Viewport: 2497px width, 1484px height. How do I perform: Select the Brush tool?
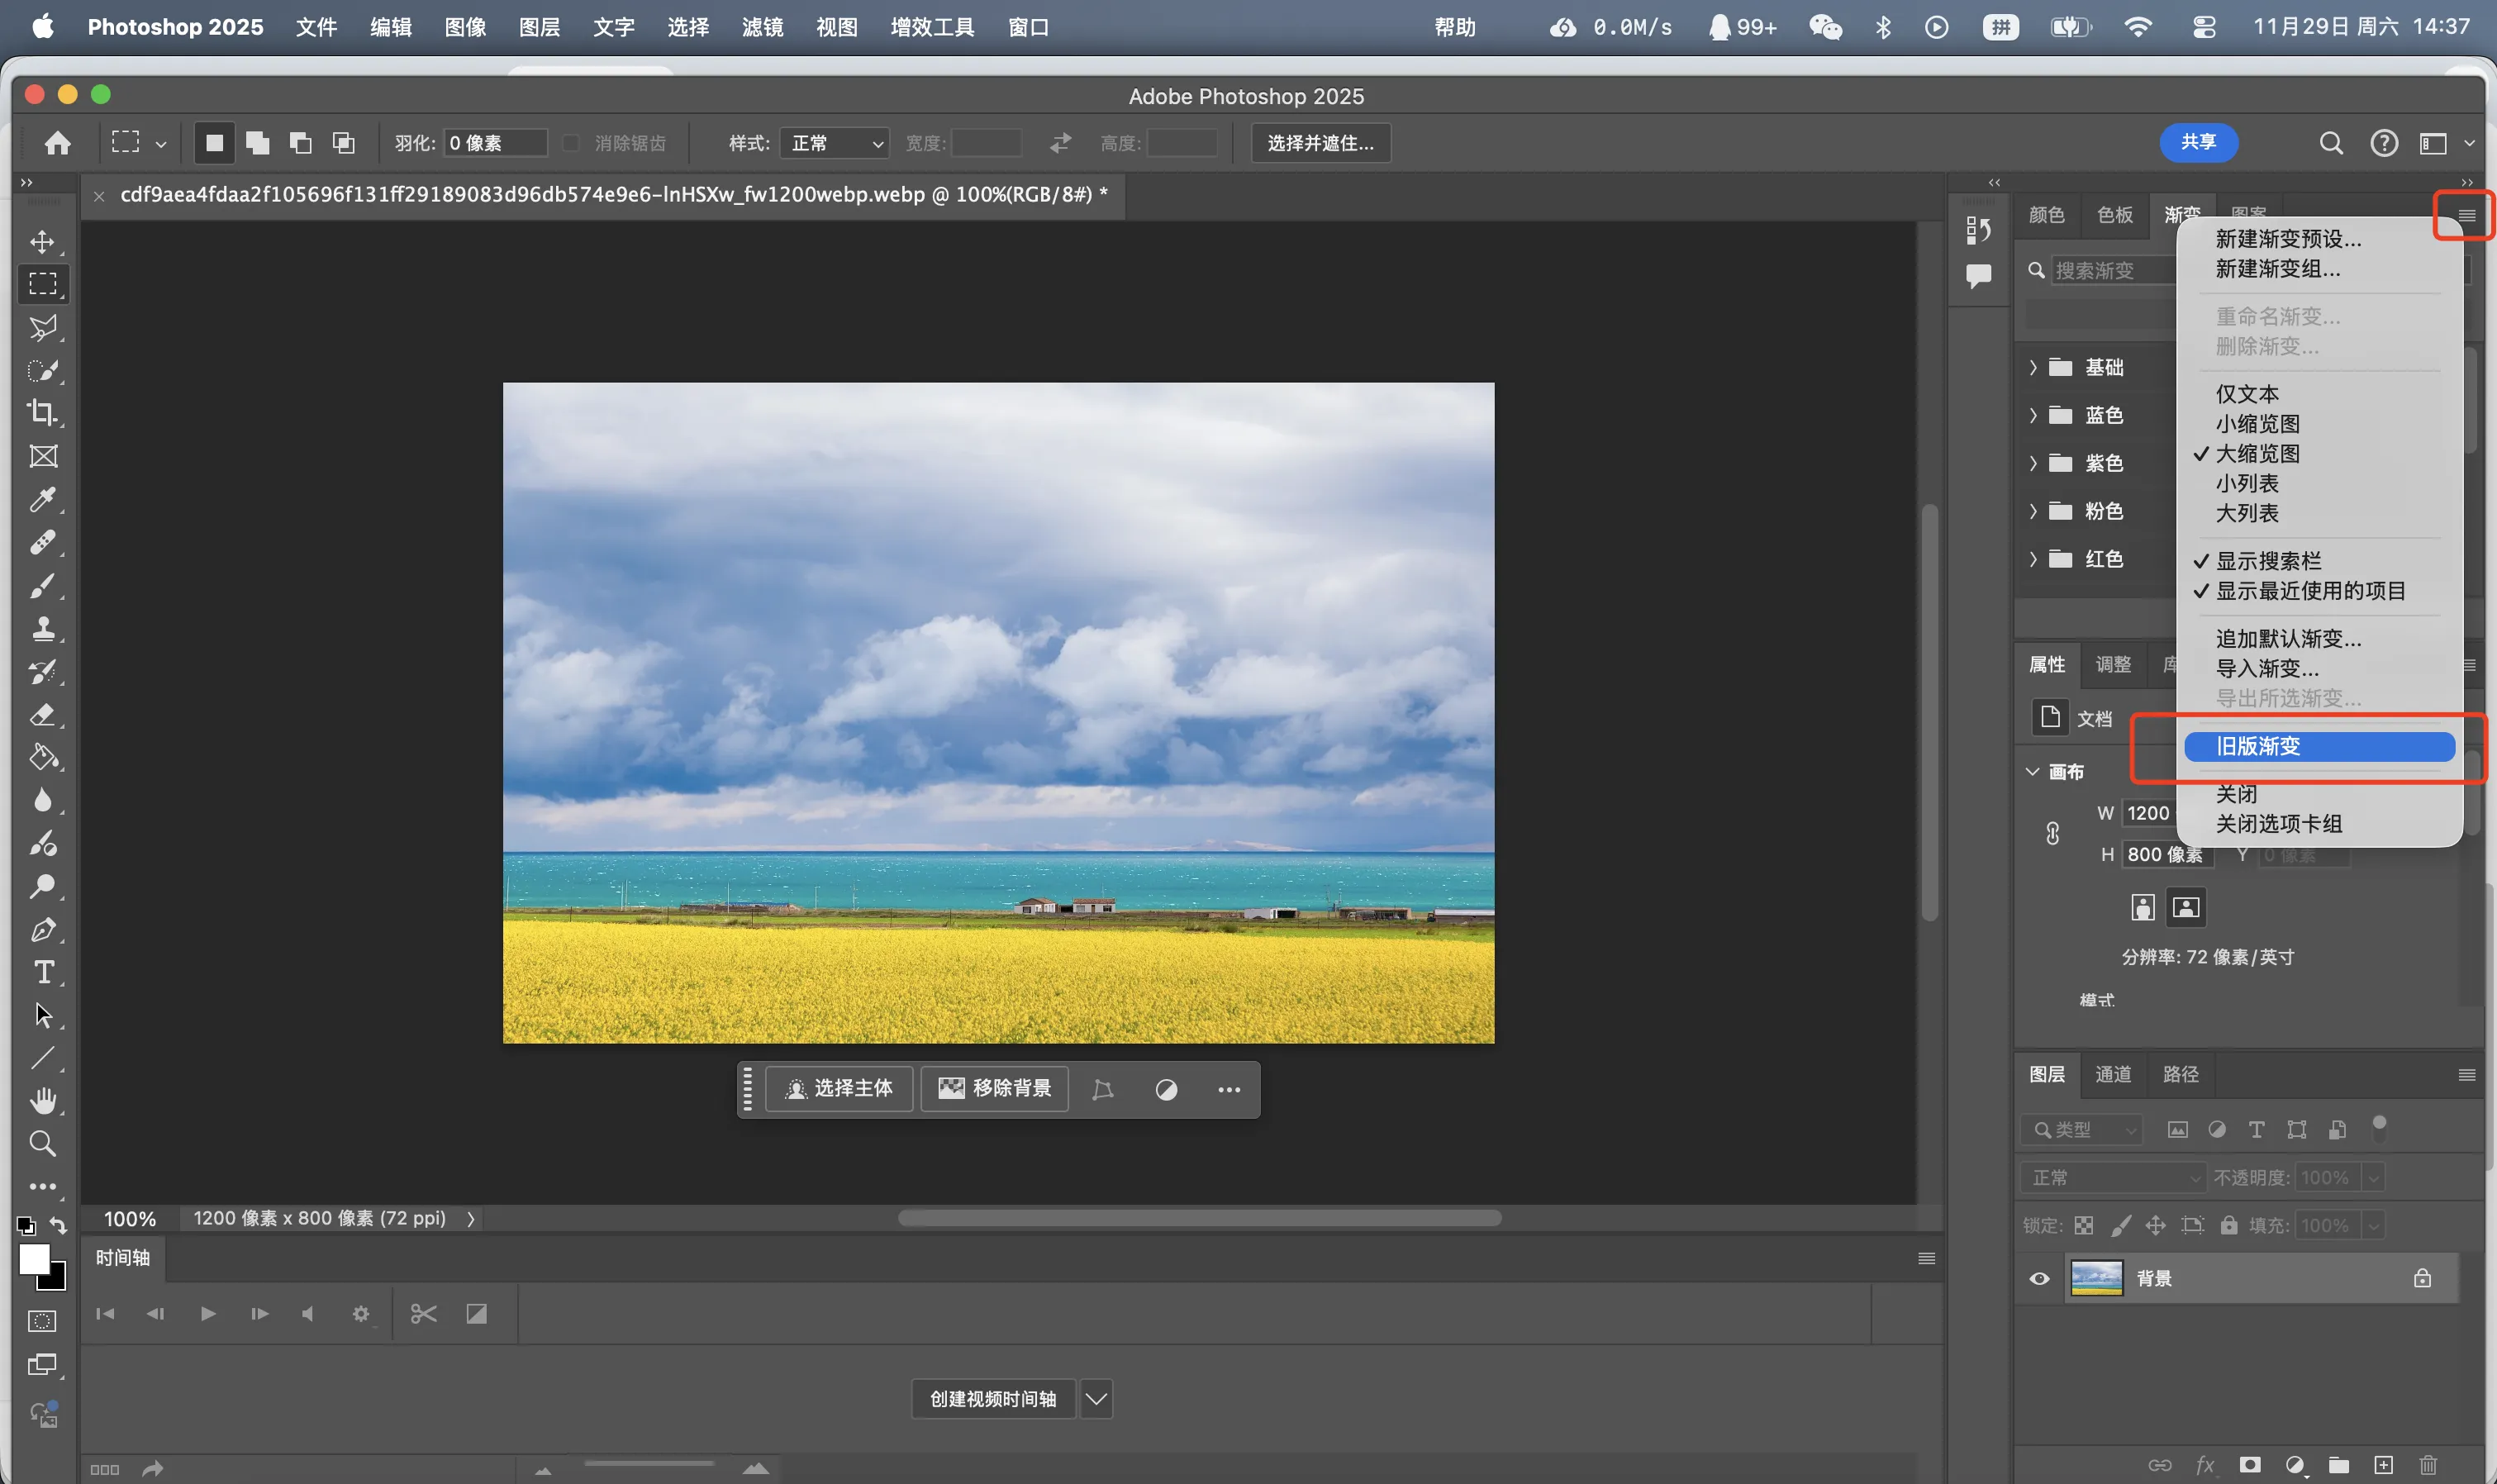(x=42, y=586)
